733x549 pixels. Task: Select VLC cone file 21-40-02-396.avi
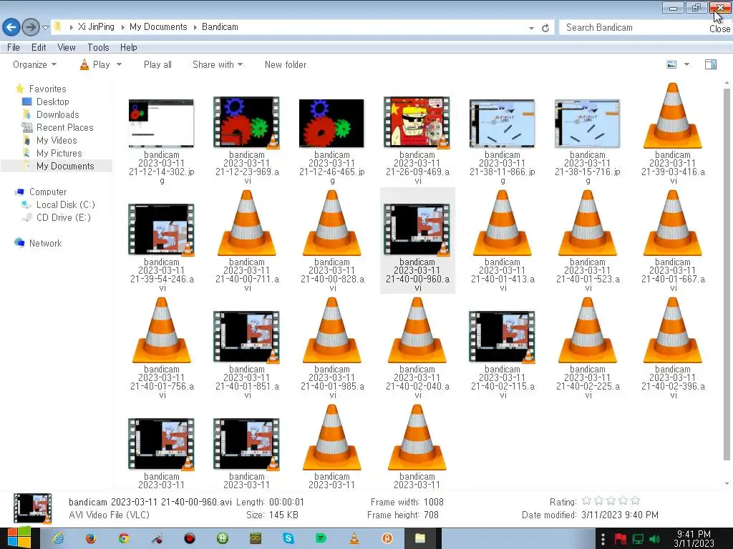tap(672, 330)
